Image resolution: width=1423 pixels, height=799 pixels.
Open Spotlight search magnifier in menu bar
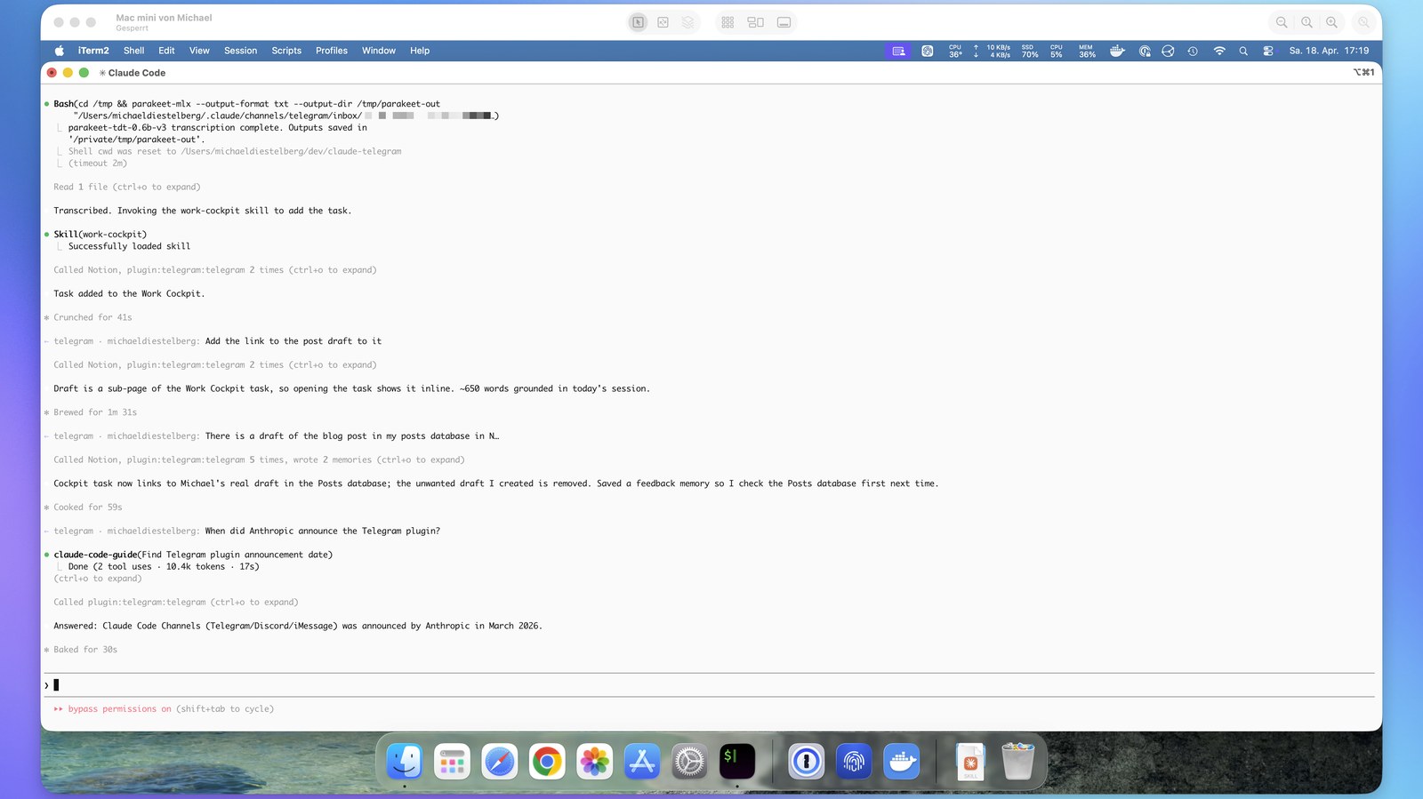point(1243,51)
